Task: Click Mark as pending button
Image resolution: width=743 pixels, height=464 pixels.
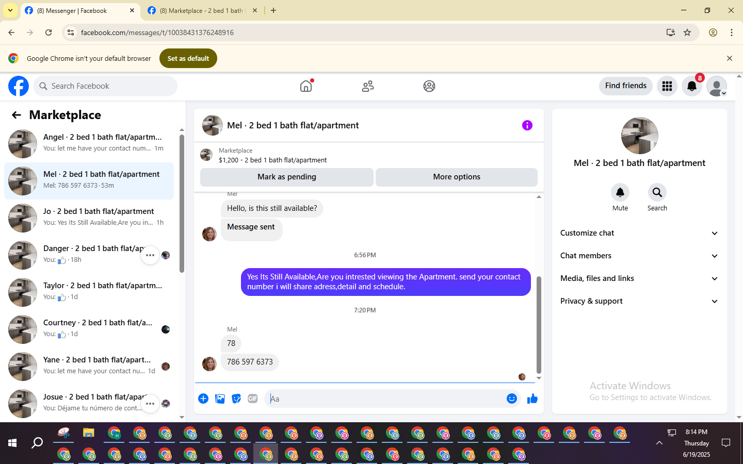Action: click(x=287, y=177)
